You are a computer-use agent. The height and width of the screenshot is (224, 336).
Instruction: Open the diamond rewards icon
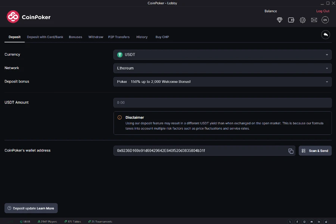click(x=280, y=20)
